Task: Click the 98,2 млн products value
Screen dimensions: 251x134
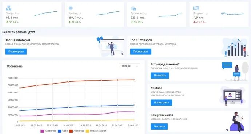Action: click(x=12, y=18)
